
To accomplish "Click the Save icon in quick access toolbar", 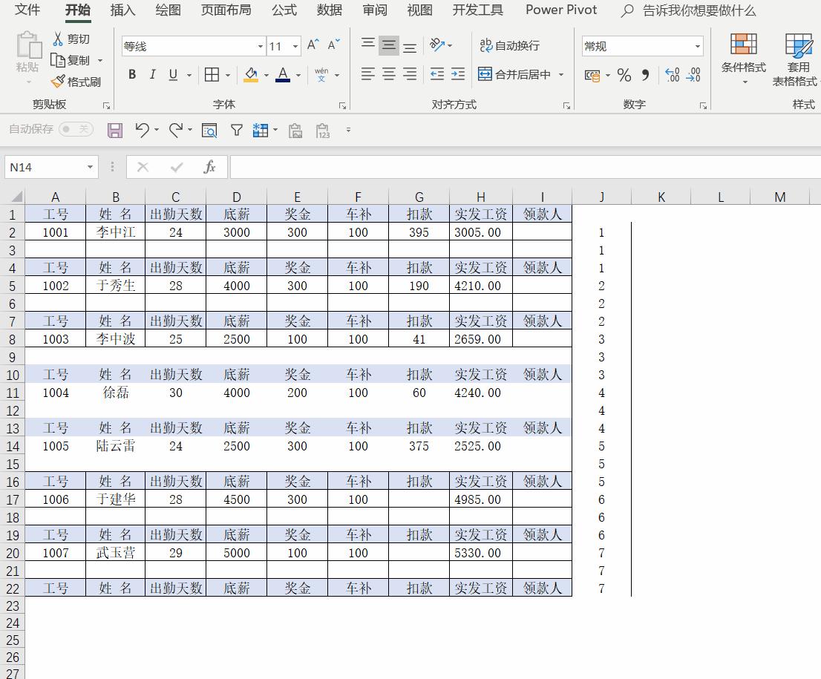I will tap(115, 131).
